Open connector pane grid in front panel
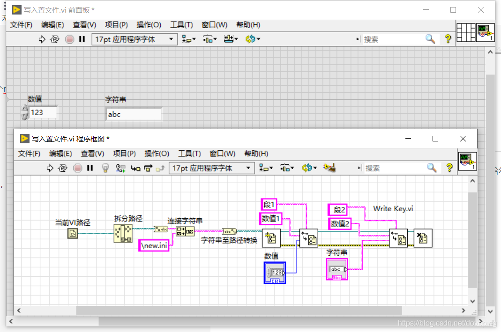The image size is (501, 332). pos(466,33)
